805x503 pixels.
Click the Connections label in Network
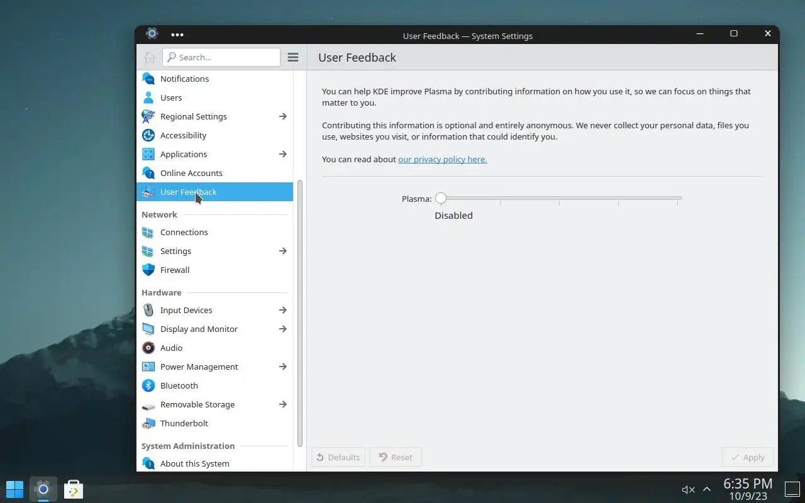[184, 232]
